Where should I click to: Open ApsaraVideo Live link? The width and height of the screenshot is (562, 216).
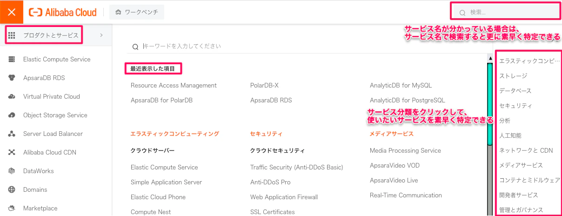[394, 181]
